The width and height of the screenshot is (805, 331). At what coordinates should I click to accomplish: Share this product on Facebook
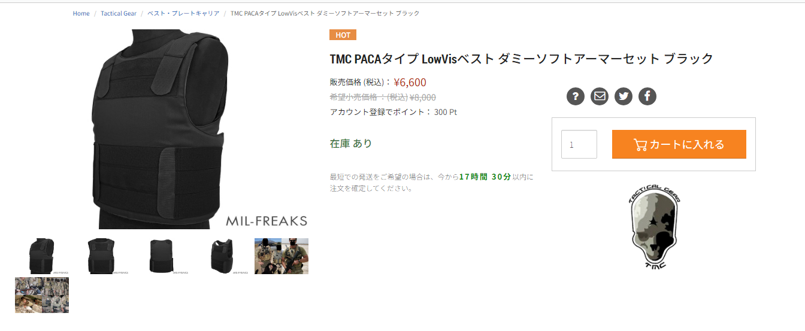[647, 96]
